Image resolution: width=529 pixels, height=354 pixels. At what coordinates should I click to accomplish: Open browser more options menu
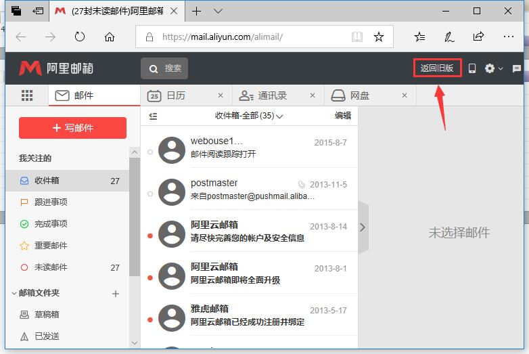coord(508,37)
